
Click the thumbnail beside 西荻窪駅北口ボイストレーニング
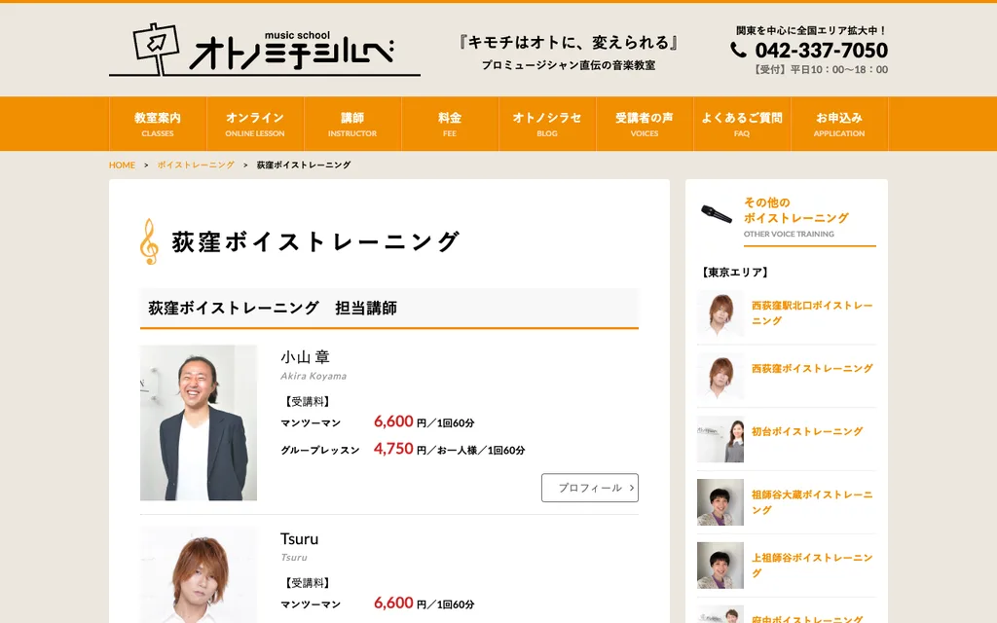click(x=720, y=313)
